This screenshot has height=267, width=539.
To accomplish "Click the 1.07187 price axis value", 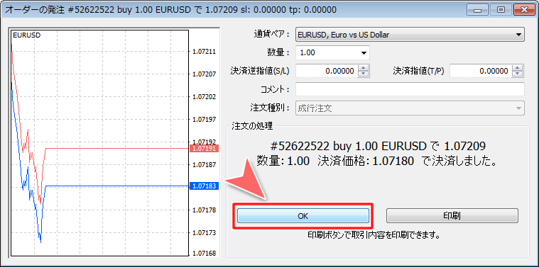I will (x=205, y=165).
